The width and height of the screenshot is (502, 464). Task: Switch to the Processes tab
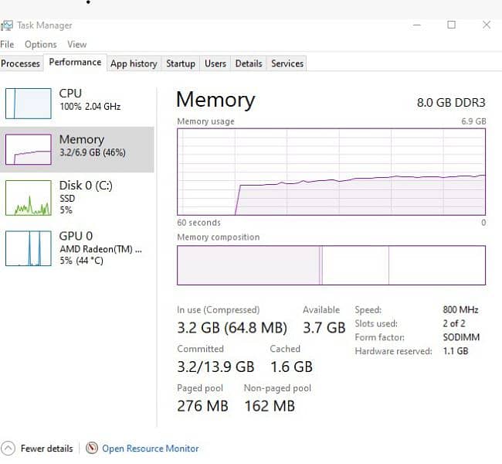pos(21,63)
